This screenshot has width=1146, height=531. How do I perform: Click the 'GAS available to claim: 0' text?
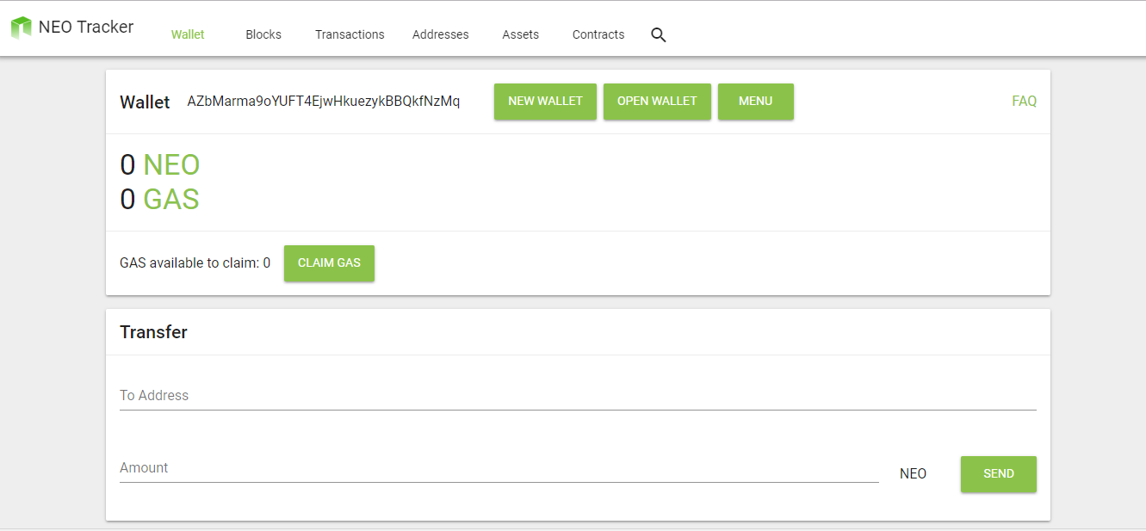point(195,263)
